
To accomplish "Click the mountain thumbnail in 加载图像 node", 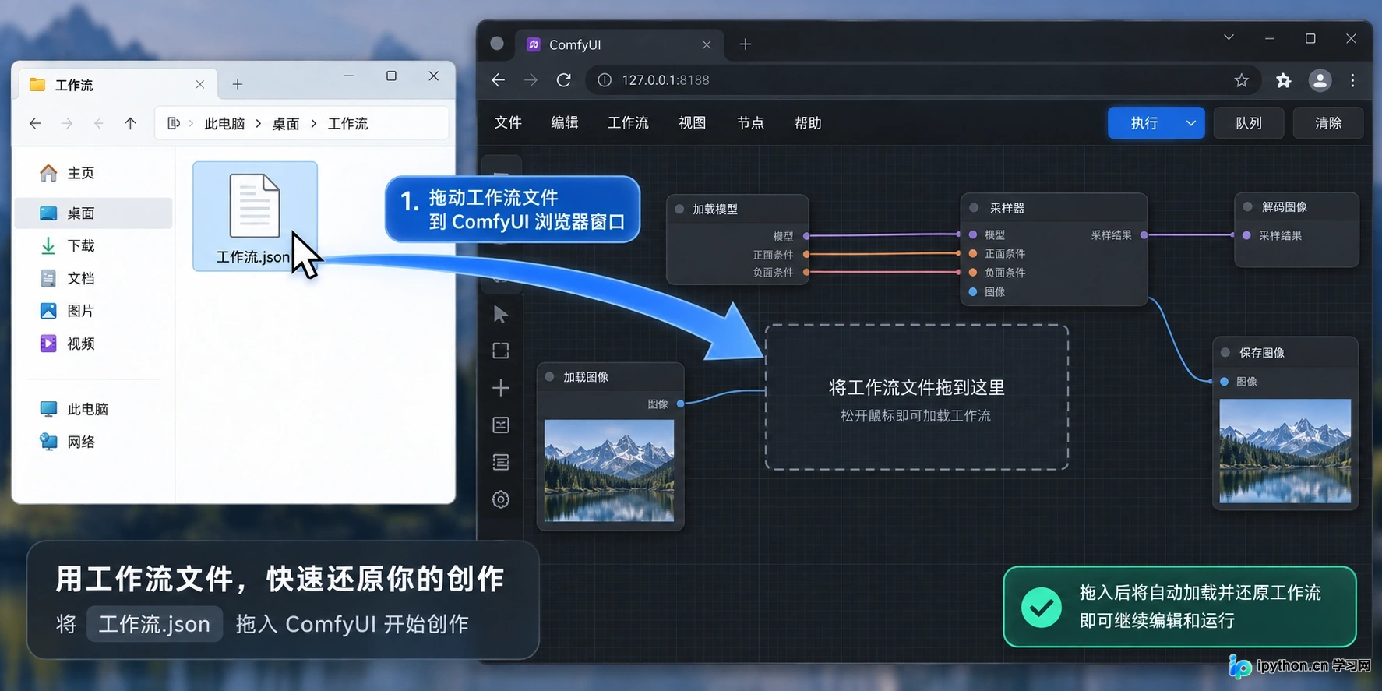I will 609,471.
